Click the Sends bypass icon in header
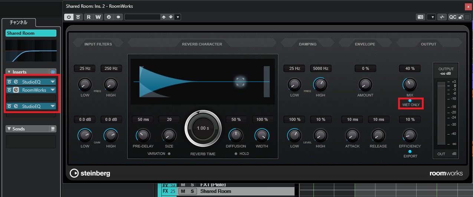This screenshot has width=473, height=197. tap(53, 129)
